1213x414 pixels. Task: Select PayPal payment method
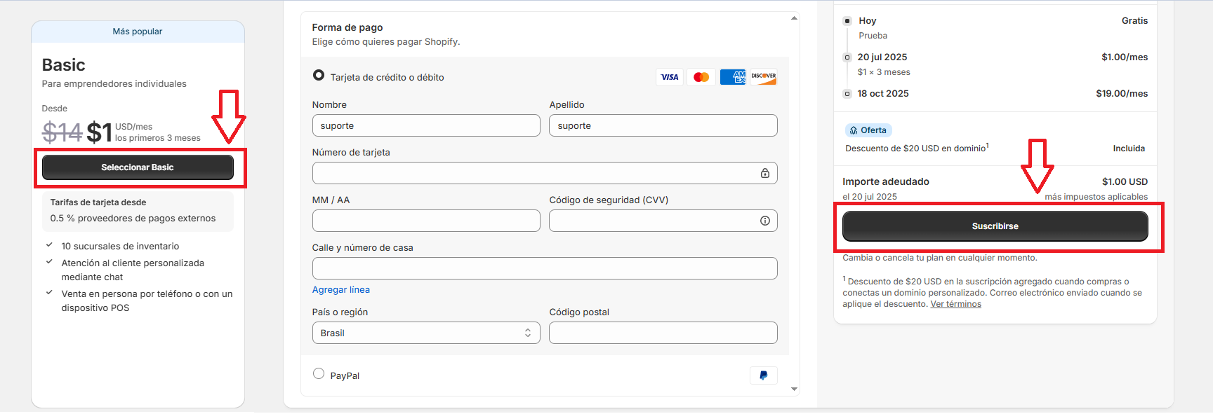(x=319, y=373)
